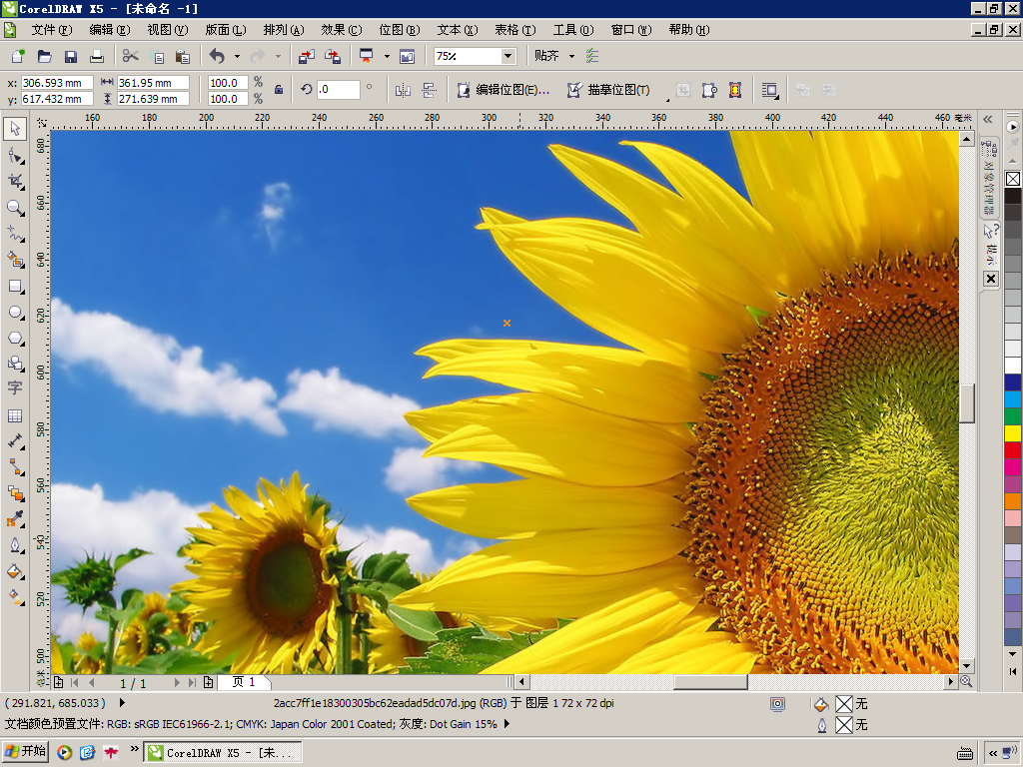Undo the last action
Viewport: 1023px width, 767px height.
click(x=217, y=56)
